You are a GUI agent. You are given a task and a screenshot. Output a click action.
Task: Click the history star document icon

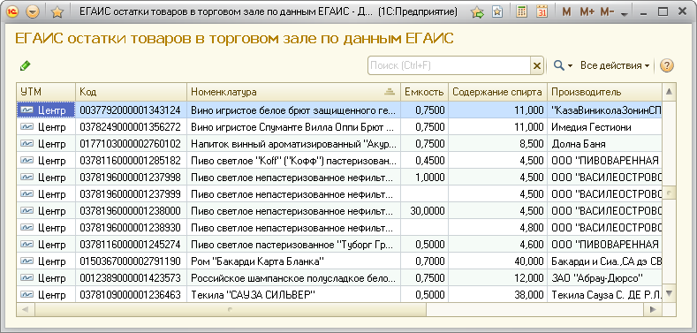(x=497, y=11)
